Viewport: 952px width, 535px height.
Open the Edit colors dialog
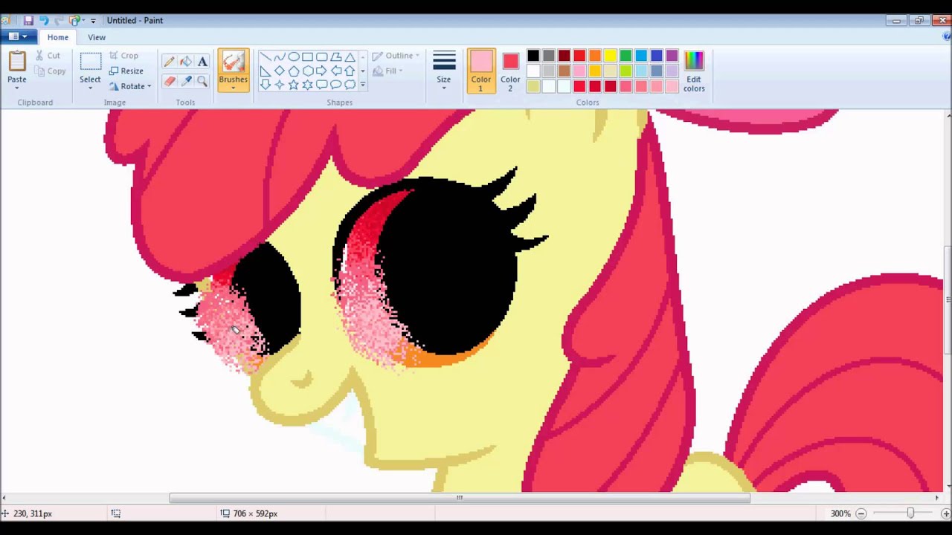pos(694,71)
